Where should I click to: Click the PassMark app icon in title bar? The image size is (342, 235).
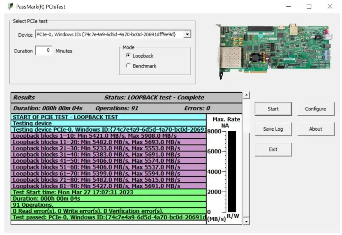(x=11, y=6)
